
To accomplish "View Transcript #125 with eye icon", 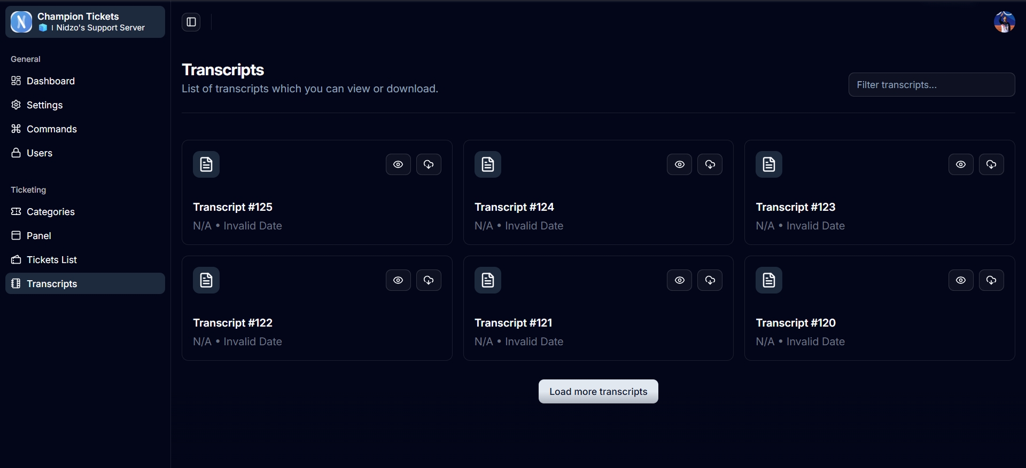I will 398,164.
